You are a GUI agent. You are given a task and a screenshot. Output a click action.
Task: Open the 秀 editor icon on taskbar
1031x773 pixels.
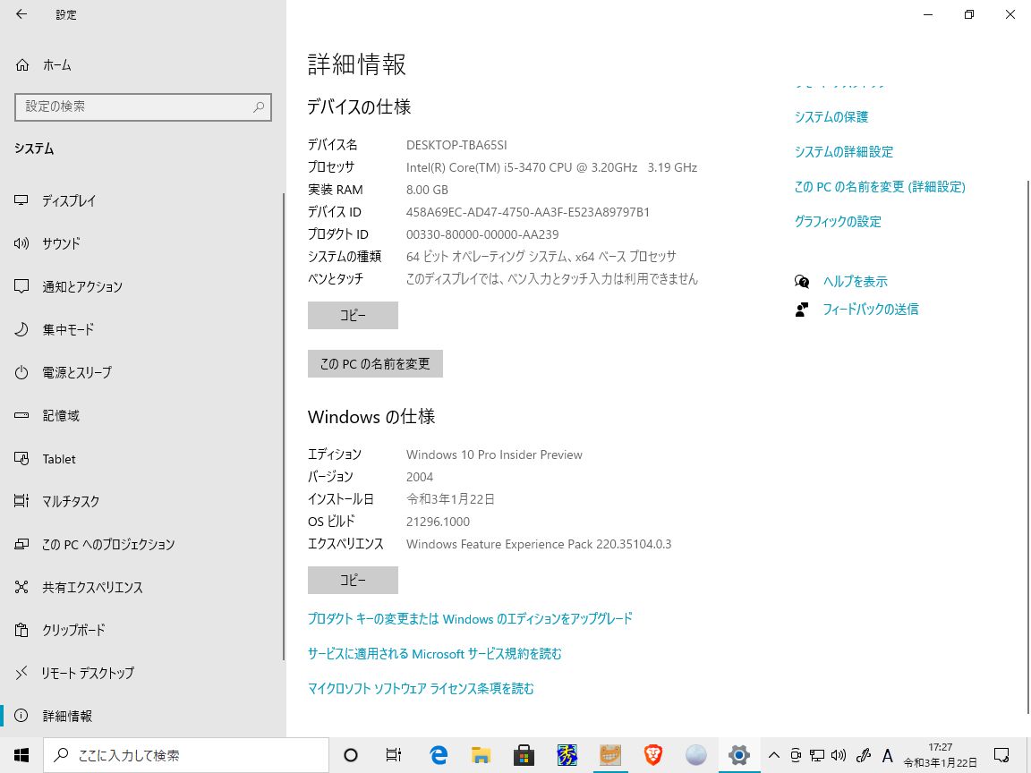click(567, 755)
